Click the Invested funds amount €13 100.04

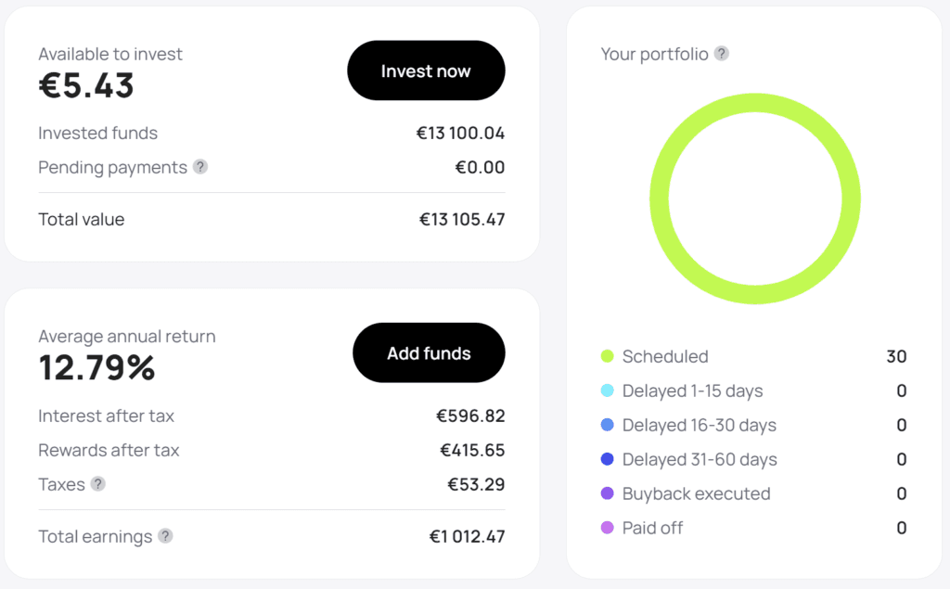(460, 134)
